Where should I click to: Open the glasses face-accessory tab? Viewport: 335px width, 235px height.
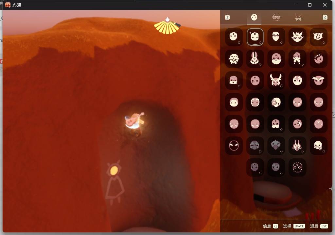coord(276,18)
